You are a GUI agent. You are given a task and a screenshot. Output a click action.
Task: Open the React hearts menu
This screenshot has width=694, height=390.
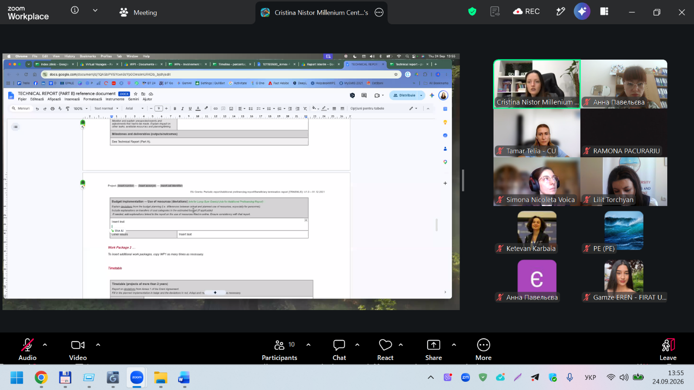(x=385, y=350)
